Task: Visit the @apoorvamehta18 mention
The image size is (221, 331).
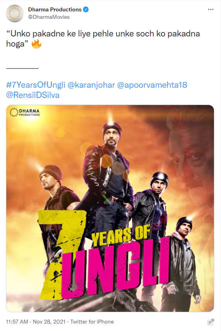Action: coord(152,85)
